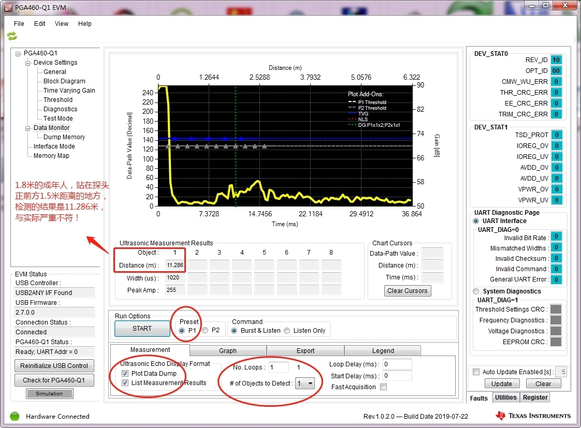
Task: Collapse the PGA460-Q1 tree root
Action: point(18,54)
